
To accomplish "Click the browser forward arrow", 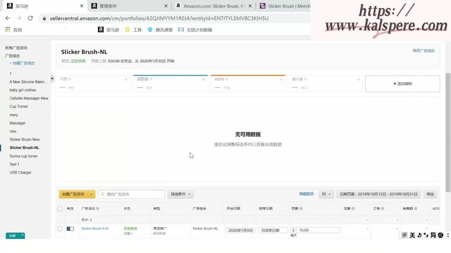I will 19,18.
